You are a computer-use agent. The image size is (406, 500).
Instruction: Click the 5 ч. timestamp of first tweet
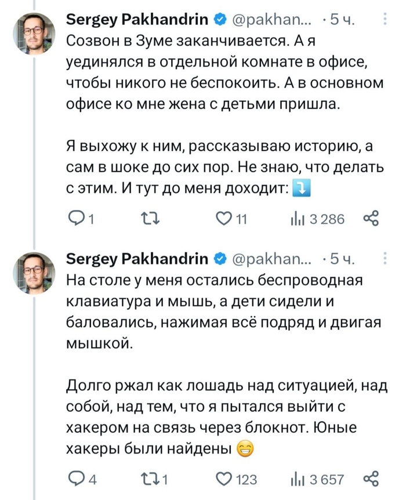pyautogui.click(x=342, y=21)
